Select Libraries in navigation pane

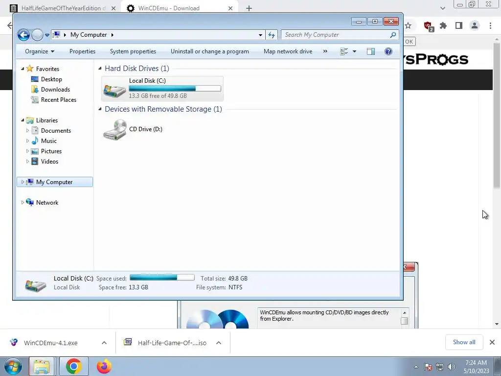(46, 120)
